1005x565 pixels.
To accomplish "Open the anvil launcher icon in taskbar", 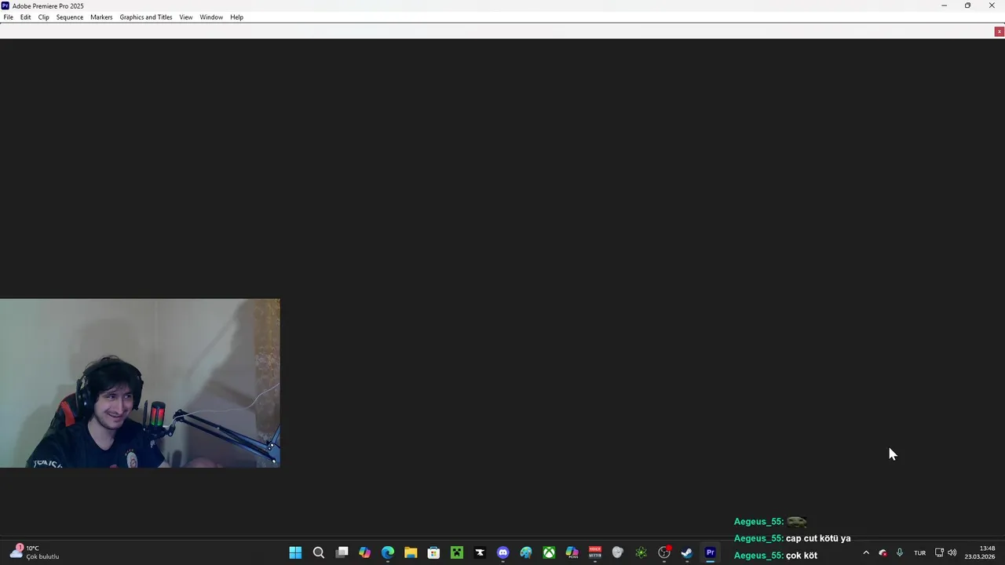I will tap(480, 552).
